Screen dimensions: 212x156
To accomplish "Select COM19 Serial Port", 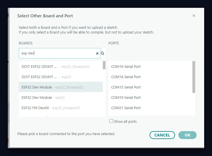I will (x=150, y=97).
